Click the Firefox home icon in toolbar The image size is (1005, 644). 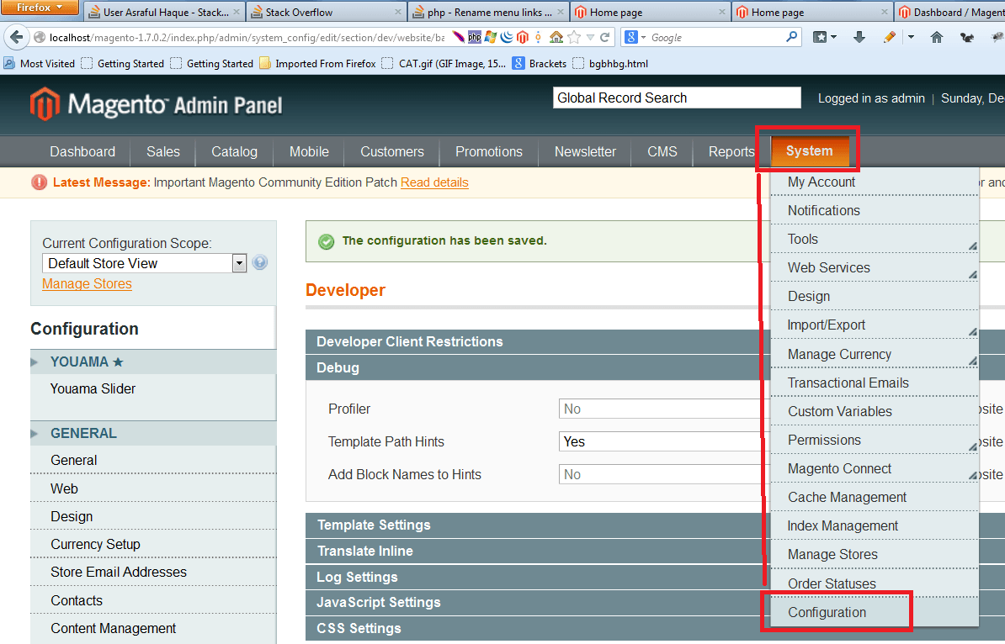[936, 38]
